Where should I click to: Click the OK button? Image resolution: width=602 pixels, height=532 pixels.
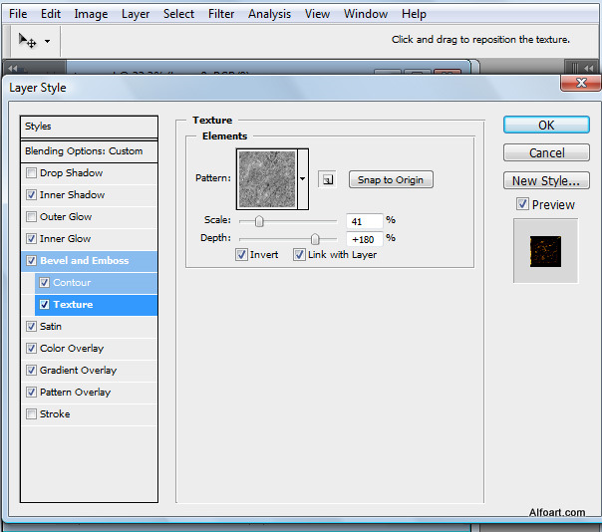click(x=546, y=126)
